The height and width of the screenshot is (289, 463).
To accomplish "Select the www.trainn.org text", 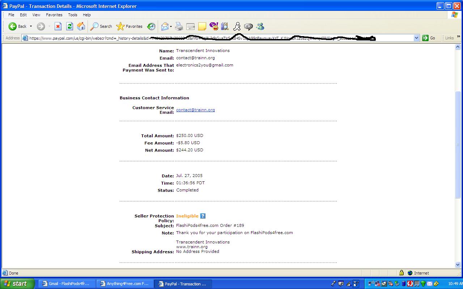I will point(192,247).
